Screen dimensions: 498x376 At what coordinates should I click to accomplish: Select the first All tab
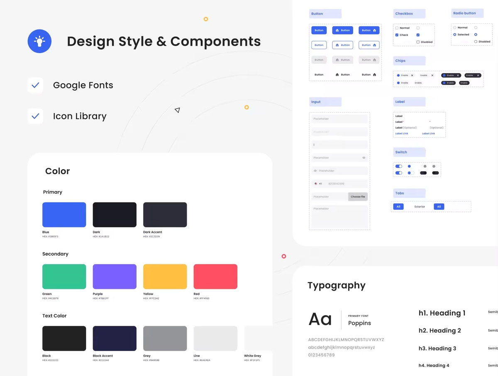point(398,206)
